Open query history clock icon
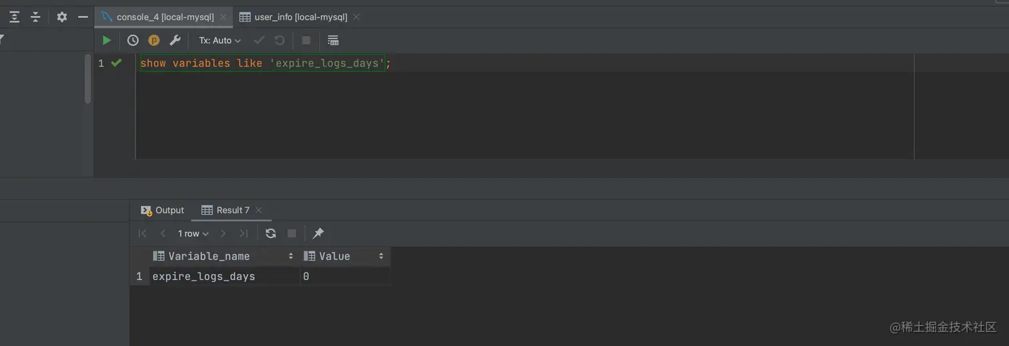 (x=133, y=41)
